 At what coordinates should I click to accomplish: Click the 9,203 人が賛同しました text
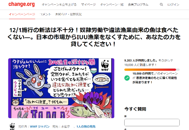point(141,60)
